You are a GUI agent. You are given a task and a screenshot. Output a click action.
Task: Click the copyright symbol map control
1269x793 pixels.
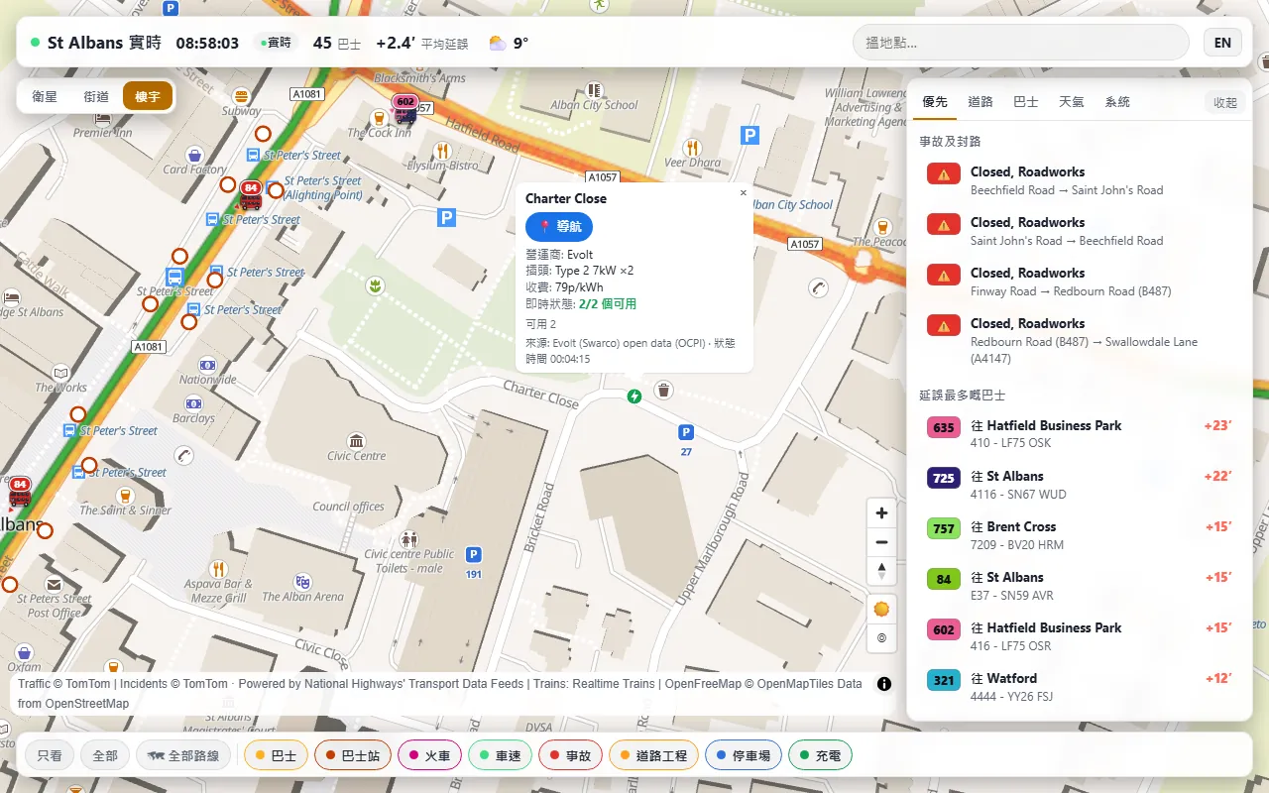(x=881, y=638)
